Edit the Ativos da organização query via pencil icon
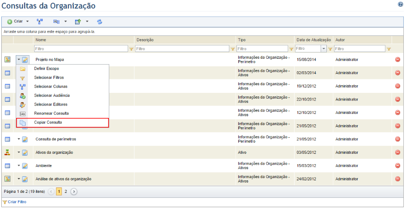The image size is (406, 209). pos(25,152)
